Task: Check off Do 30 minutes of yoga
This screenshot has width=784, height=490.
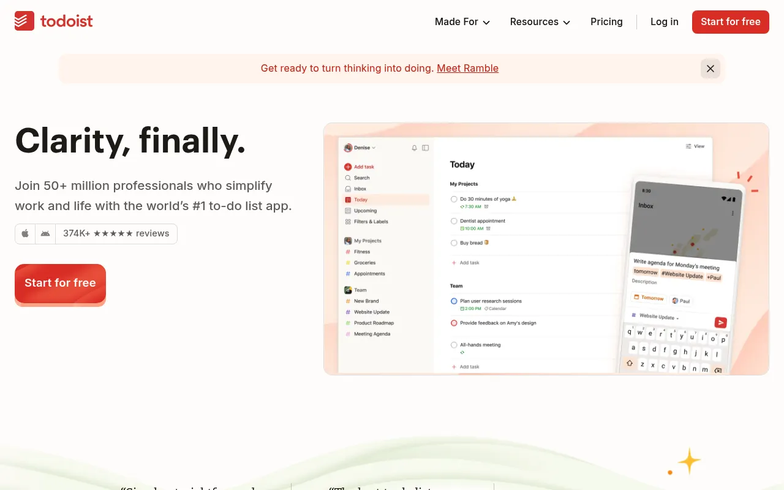Action: [454, 199]
